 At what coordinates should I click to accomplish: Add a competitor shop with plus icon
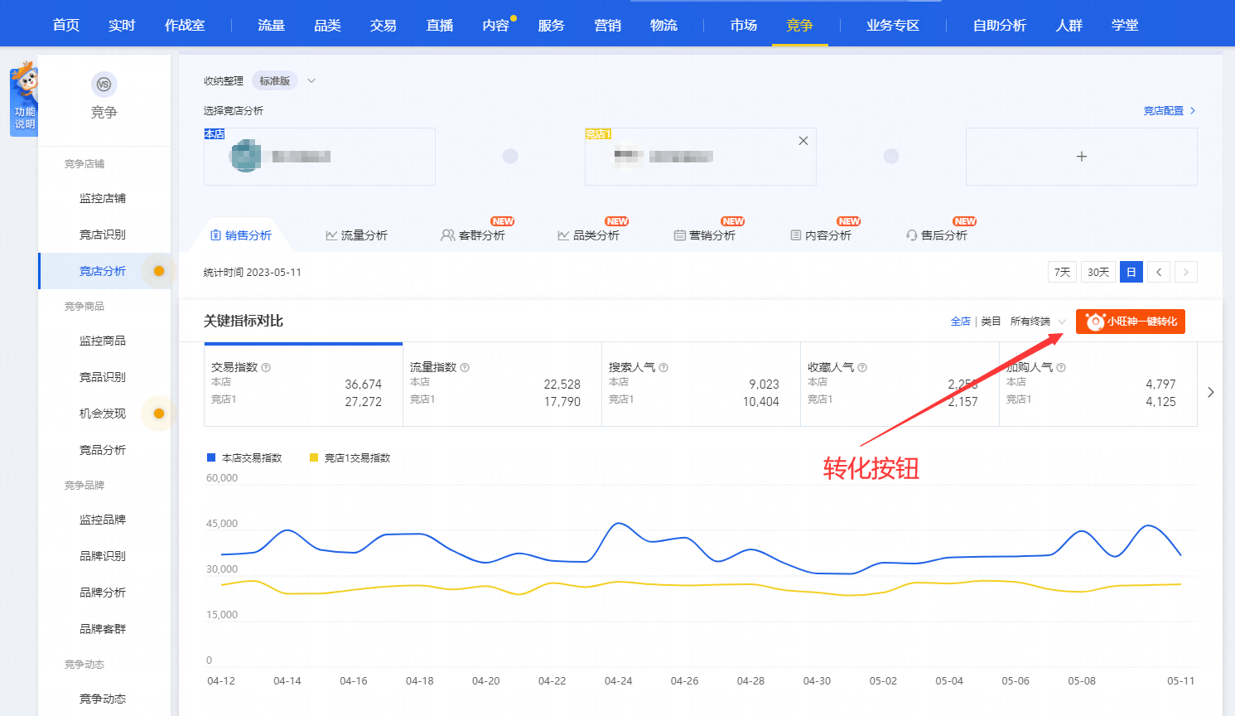pos(1081,157)
